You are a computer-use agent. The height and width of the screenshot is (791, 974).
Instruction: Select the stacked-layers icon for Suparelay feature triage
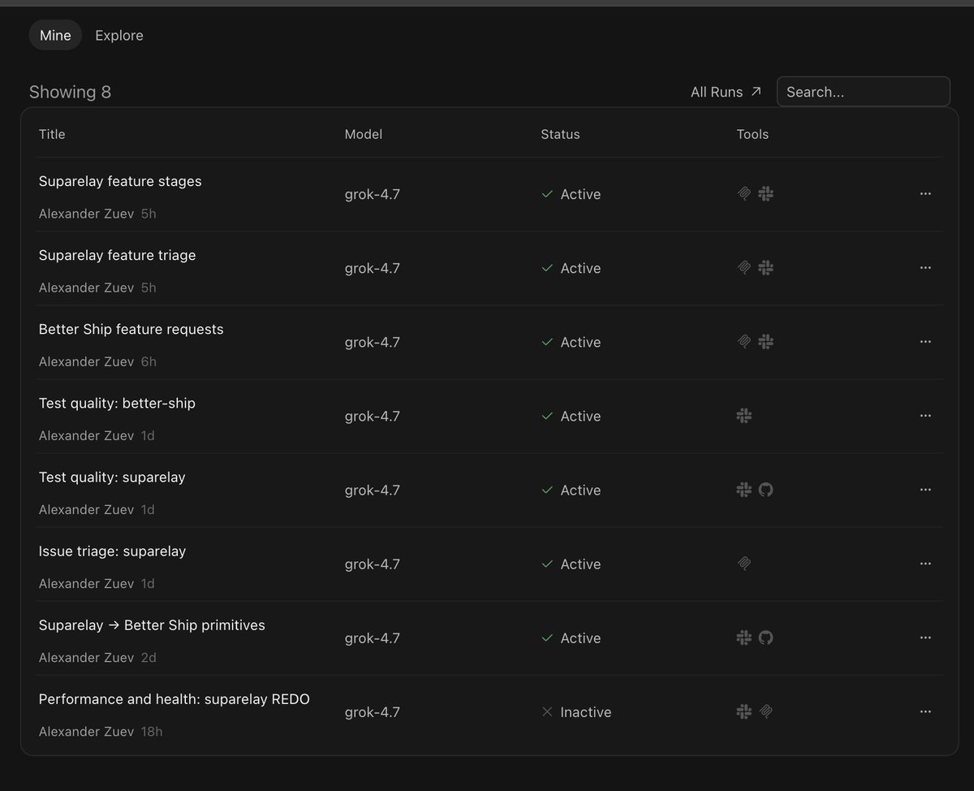[744, 268]
